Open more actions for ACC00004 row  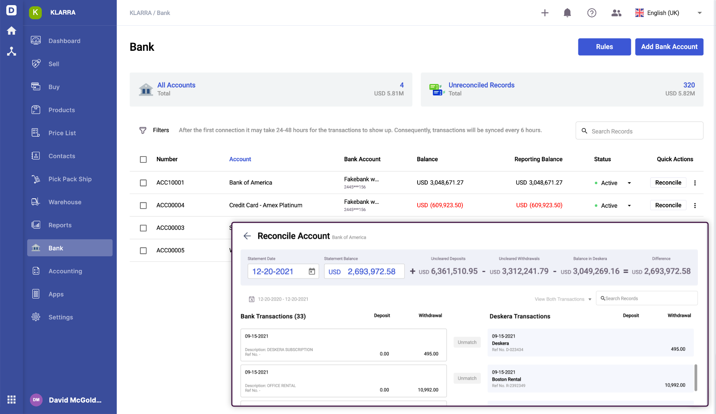click(x=695, y=205)
